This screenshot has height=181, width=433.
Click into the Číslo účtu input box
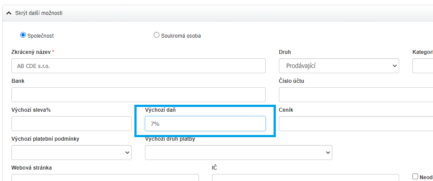(356, 95)
